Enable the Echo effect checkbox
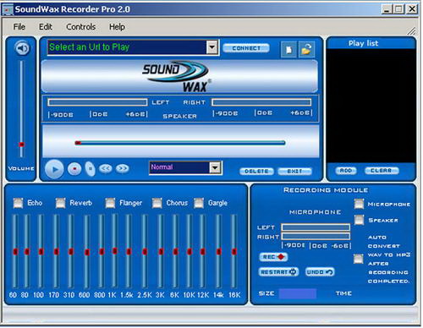 coord(18,203)
